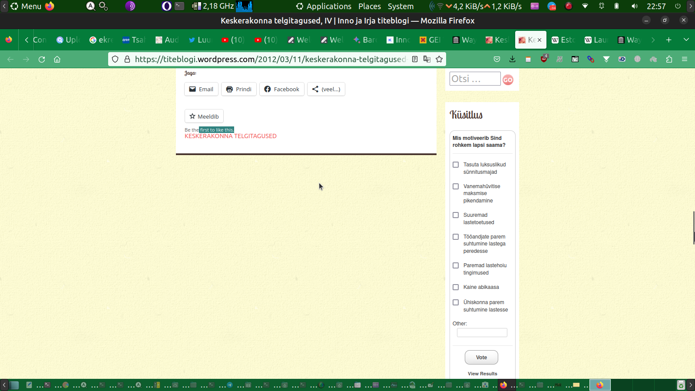Open the System menu in top panel
The width and height of the screenshot is (695, 391).
[x=400, y=6]
